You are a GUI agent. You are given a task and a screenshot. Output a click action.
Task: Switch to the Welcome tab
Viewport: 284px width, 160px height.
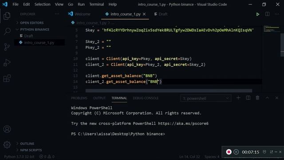tap(79, 14)
